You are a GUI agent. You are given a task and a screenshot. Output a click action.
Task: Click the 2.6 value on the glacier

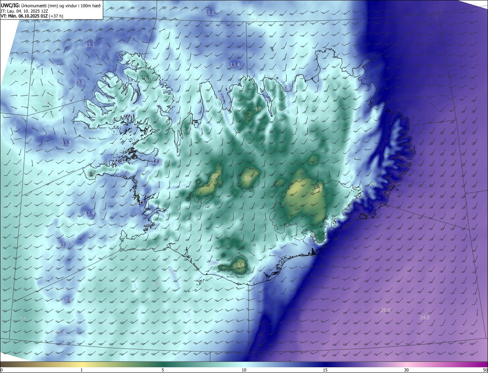point(248,178)
